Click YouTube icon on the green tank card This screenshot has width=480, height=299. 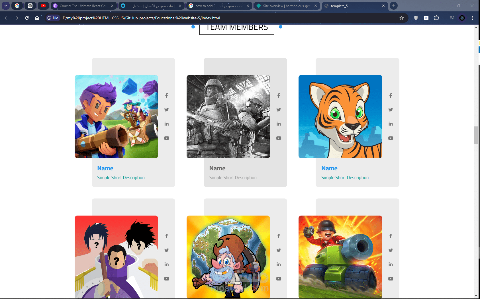click(391, 279)
